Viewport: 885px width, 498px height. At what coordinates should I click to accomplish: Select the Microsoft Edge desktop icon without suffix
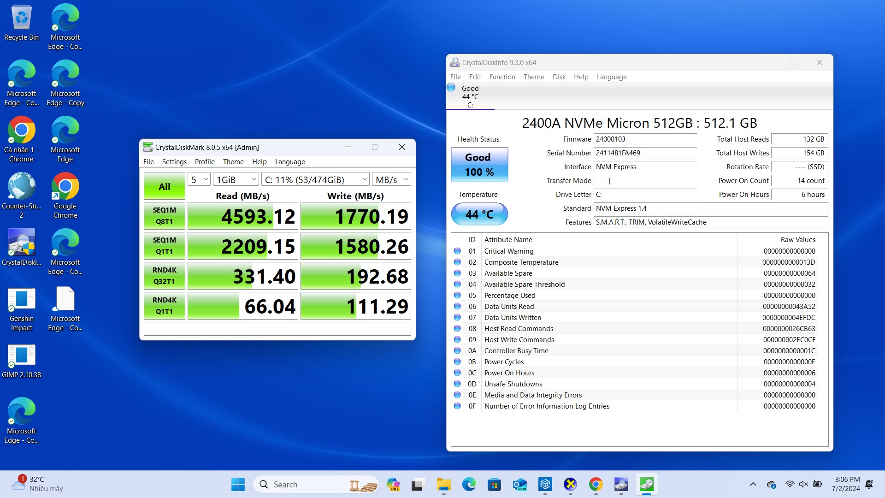[65, 140]
